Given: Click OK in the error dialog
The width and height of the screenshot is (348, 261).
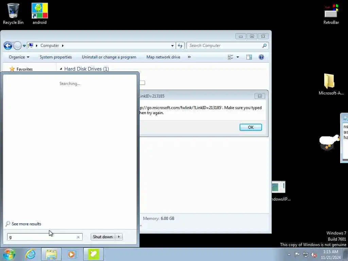Looking at the screenshot, I should coord(250,127).
